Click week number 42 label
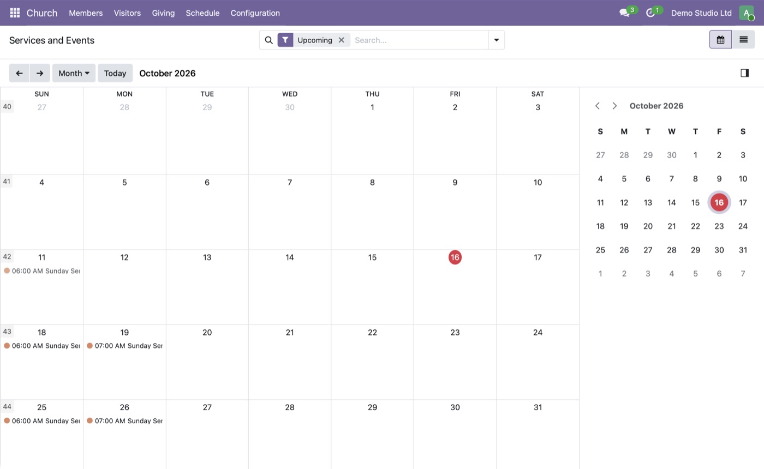The height and width of the screenshot is (469, 764). pos(7,256)
